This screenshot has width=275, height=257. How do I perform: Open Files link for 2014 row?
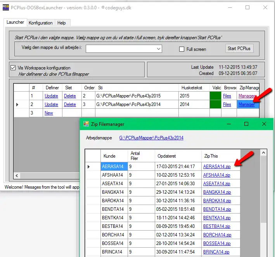click(227, 104)
